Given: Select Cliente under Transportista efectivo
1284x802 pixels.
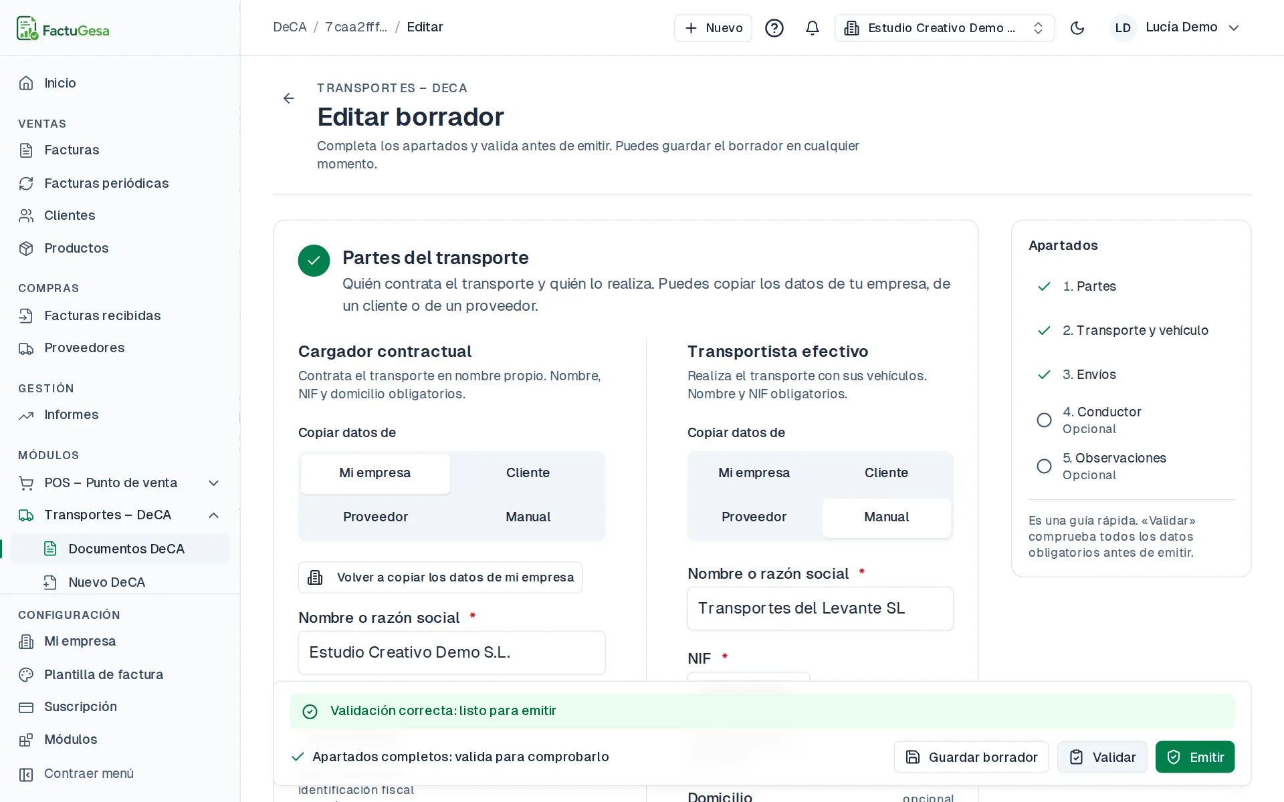Looking at the screenshot, I should pyautogui.click(x=886, y=473).
